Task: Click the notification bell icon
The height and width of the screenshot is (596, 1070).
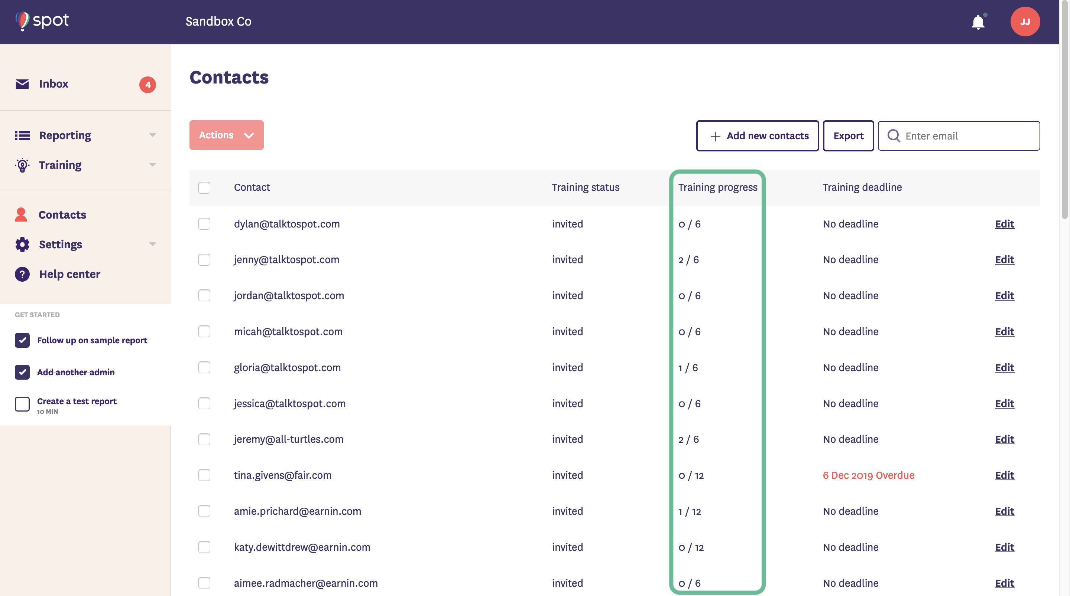Action: pos(978,22)
